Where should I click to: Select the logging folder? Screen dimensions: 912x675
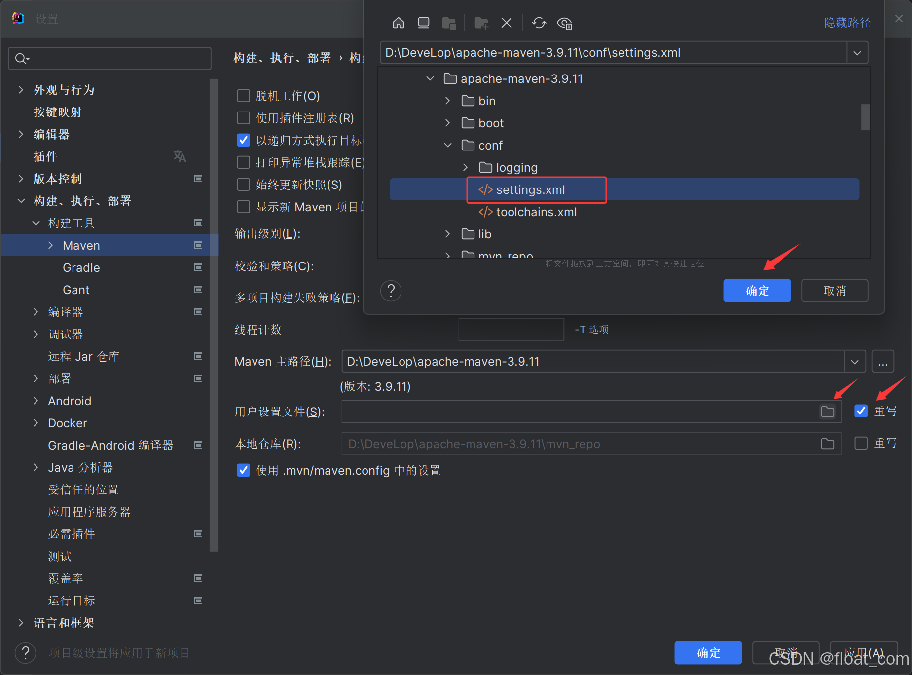tap(508, 168)
